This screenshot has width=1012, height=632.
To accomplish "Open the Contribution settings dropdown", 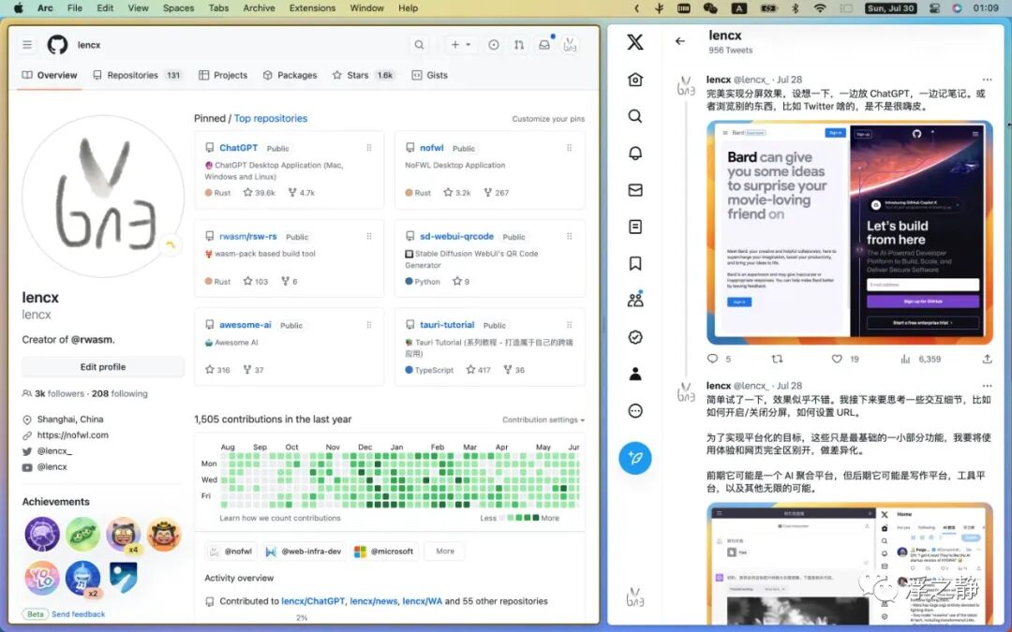I will click(x=543, y=419).
